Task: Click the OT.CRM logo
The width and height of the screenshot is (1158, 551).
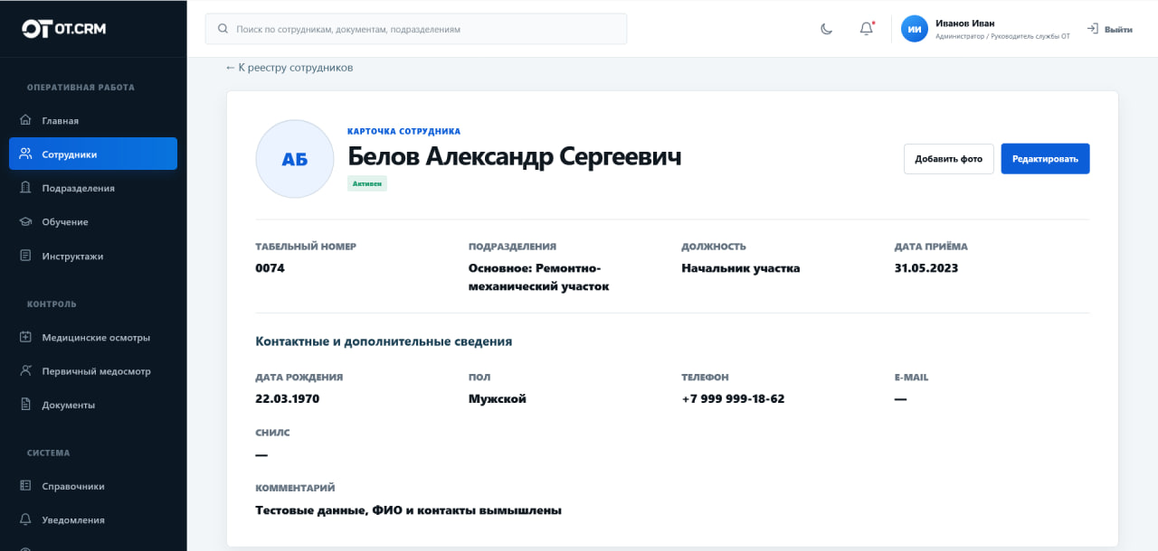Action: point(64,29)
